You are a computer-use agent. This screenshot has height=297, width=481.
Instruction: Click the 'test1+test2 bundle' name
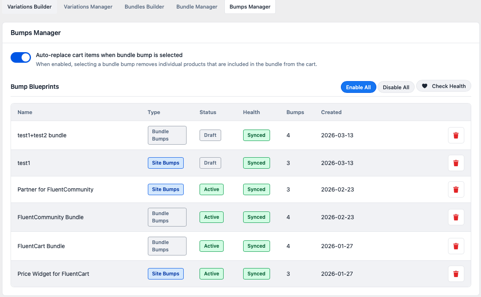coord(42,135)
